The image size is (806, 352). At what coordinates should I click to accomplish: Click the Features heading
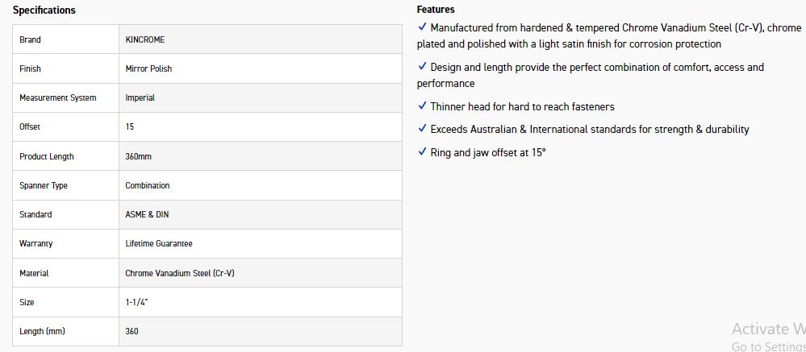436,10
